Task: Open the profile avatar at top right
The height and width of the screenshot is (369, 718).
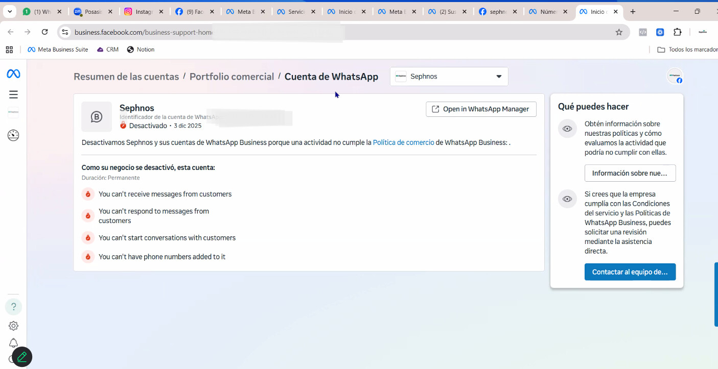Action: point(675,76)
